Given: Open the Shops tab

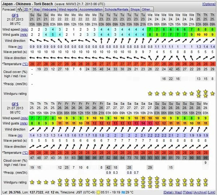Looking at the screenshot, I should click(x=135, y=9).
